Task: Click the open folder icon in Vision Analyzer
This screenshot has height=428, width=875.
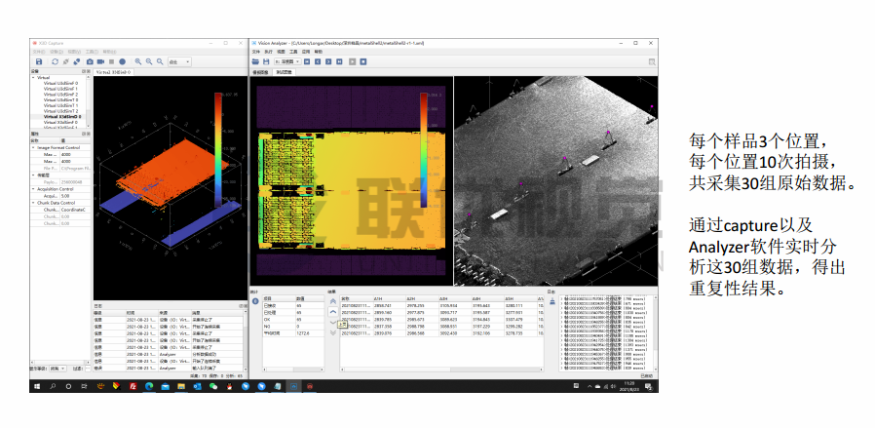Action: (x=255, y=61)
